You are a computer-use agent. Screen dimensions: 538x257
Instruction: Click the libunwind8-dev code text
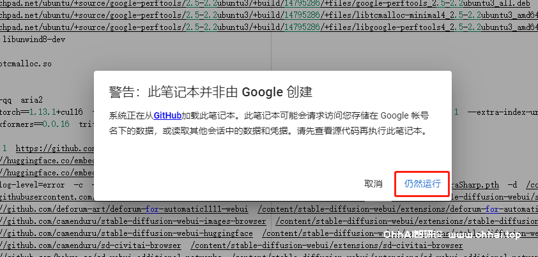point(34,40)
